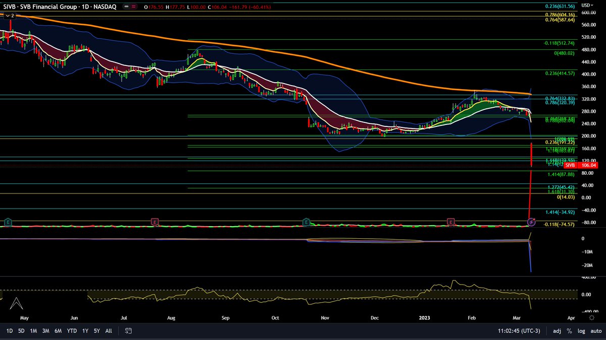Click the 0.236(631.56) Fibonacci label
Image resolution: width=606 pixels, height=340 pixels.
[560, 6]
